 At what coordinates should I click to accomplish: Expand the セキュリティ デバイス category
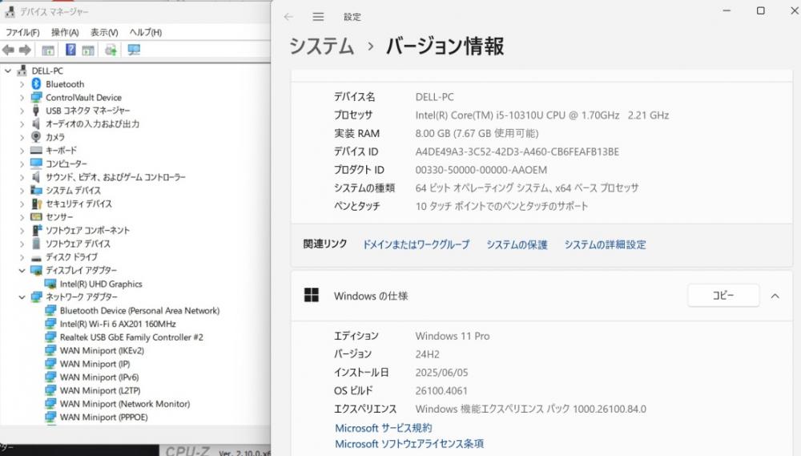click(x=22, y=204)
